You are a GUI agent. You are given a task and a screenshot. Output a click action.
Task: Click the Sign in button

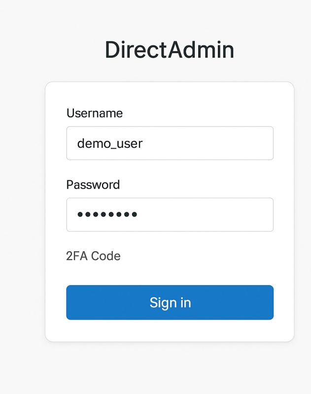pos(170,302)
